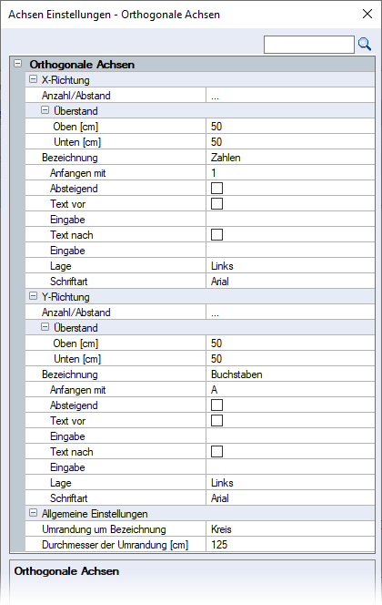The width and height of the screenshot is (382, 605).
Task: Collapse the Orthogonale Achsen root group
Action: [x=17, y=64]
